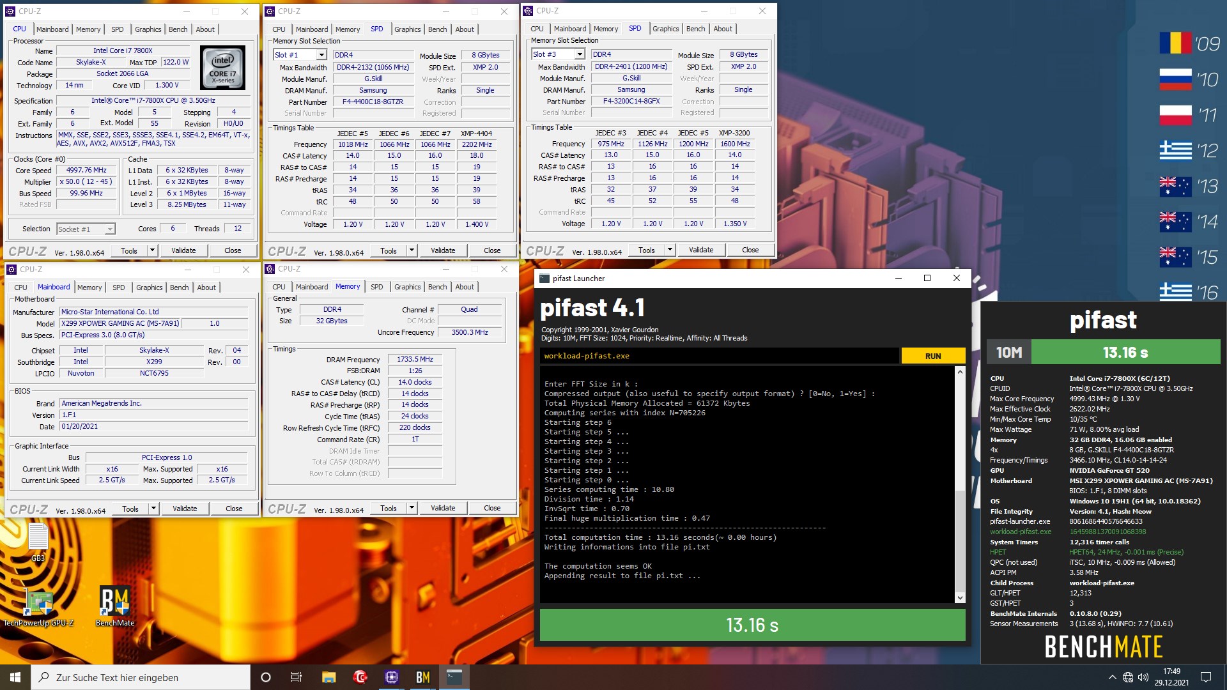
Task: Expand Tools arrow in CPU tab window
Action: 152,250
